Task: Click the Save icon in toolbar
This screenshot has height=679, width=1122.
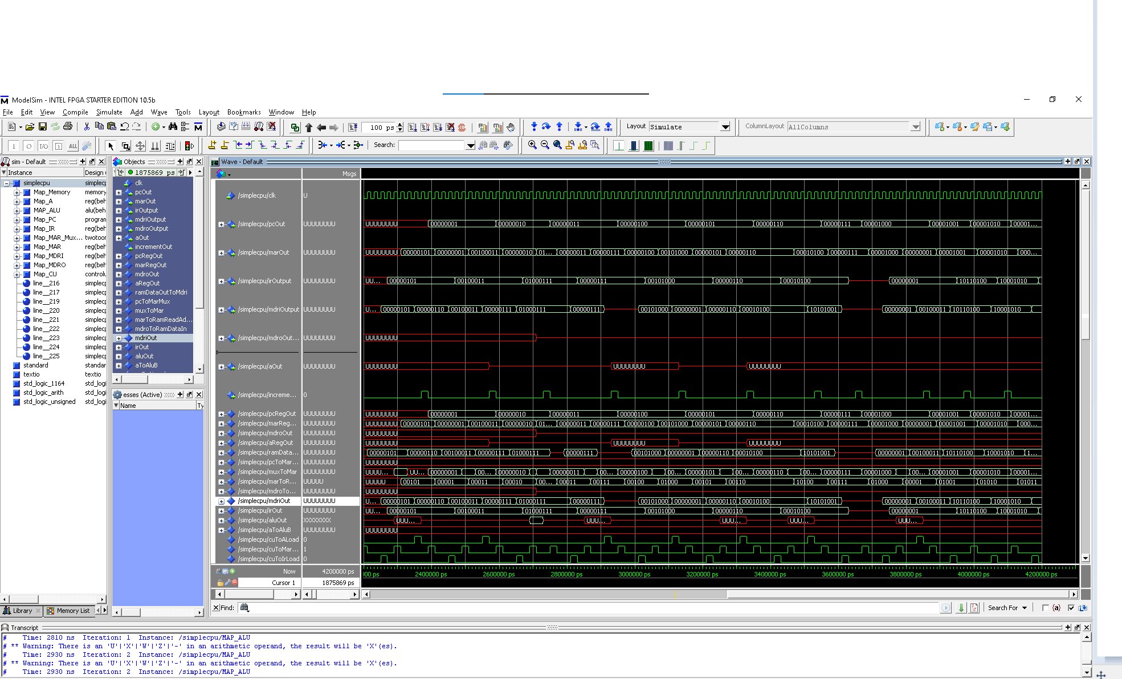Action: tap(42, 127)
